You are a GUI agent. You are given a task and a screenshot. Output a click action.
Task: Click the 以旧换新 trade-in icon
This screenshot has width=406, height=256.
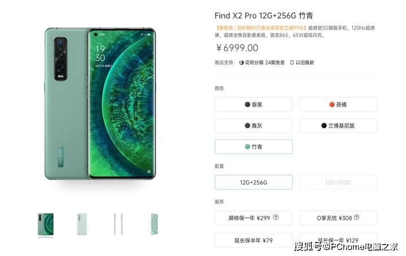[292, 63]
